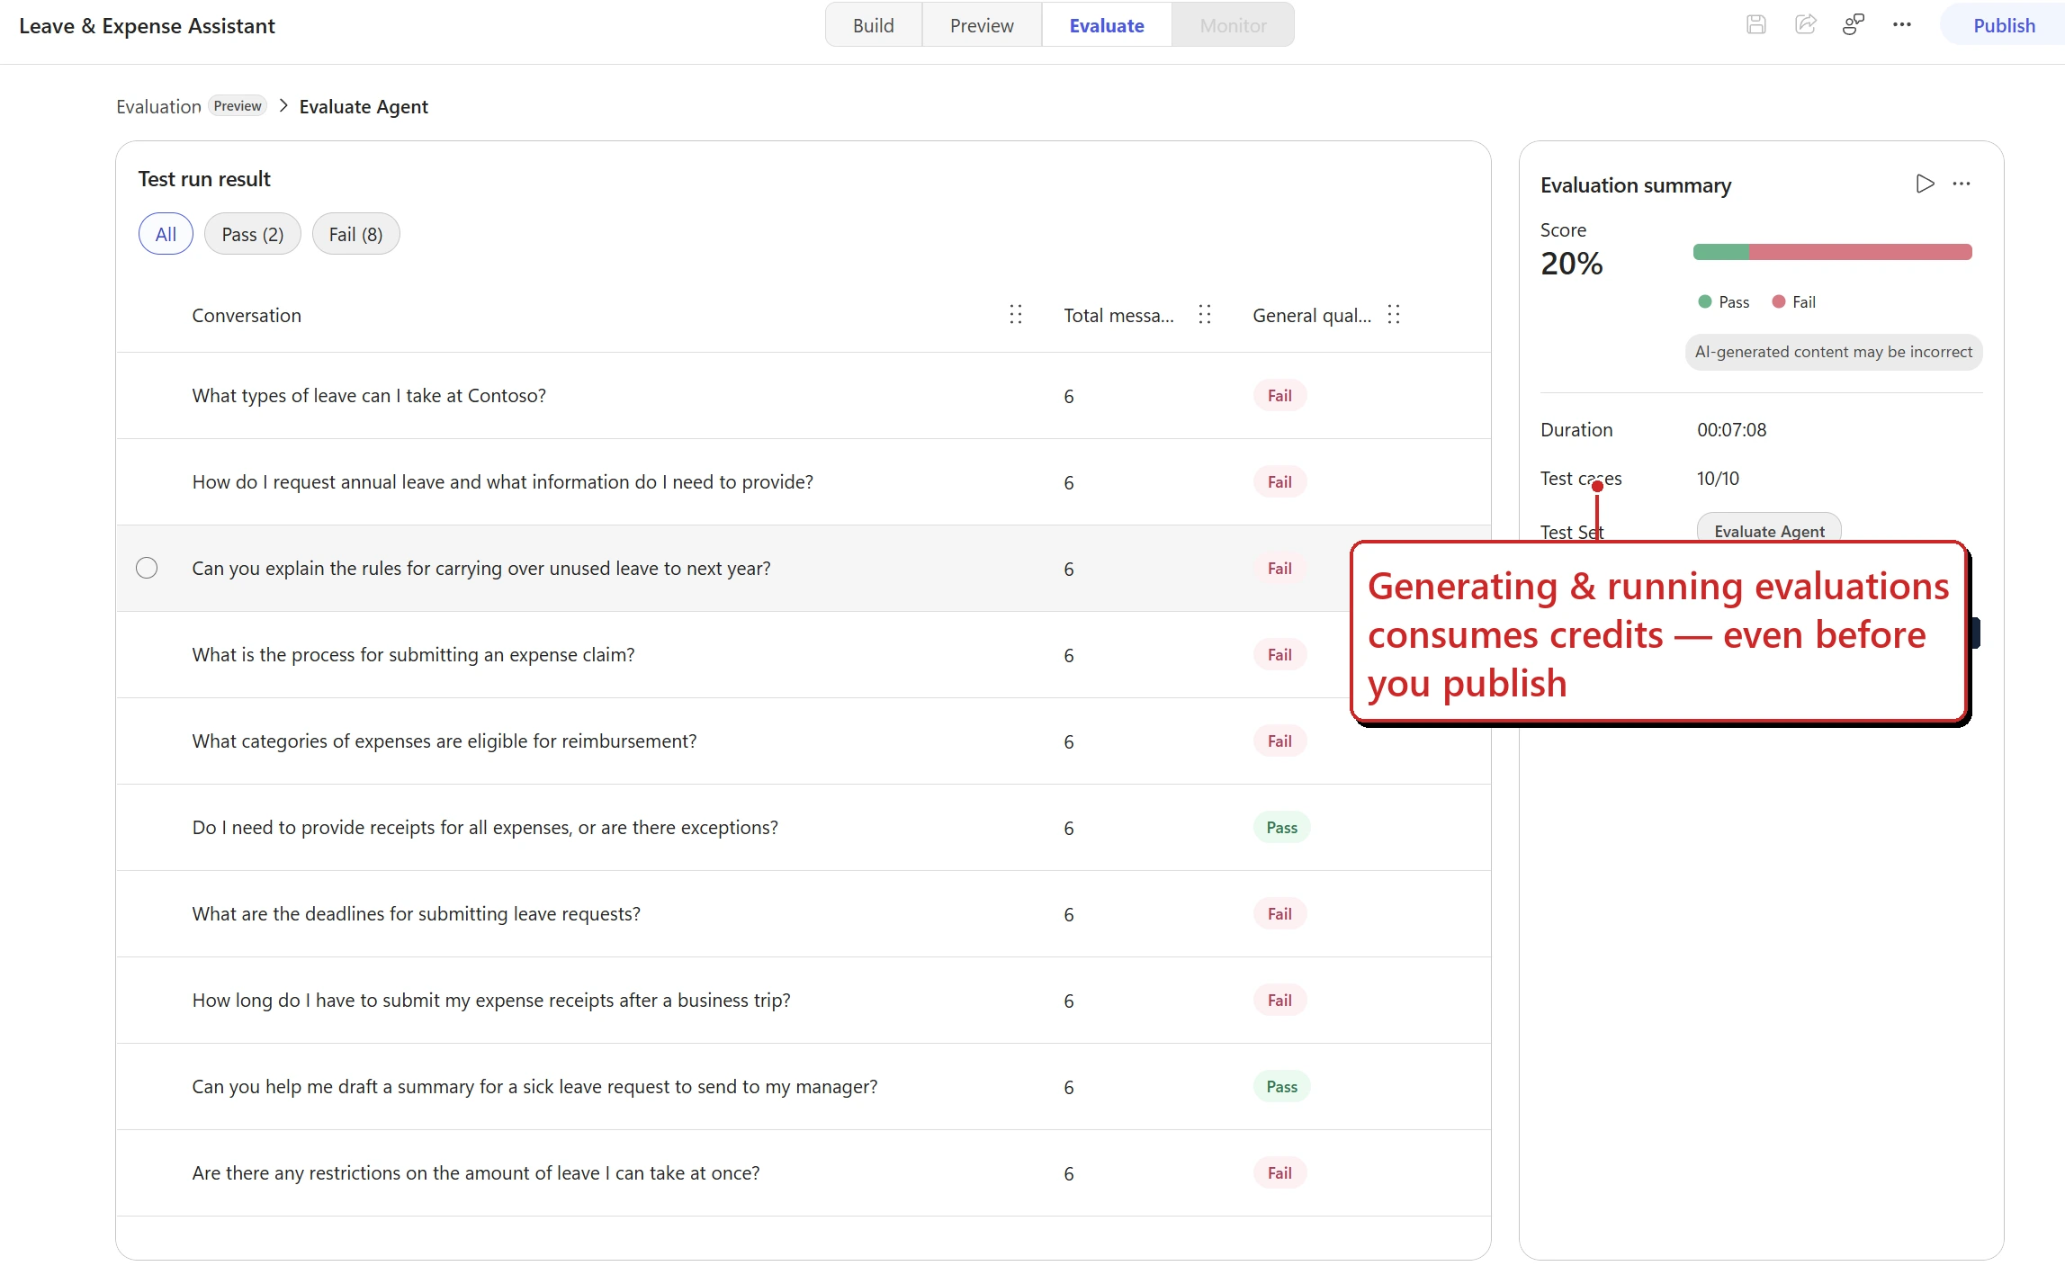
Task: Go to Evaluation breadcrumb link
Action: pyautogui.click(x=158, y=106)
